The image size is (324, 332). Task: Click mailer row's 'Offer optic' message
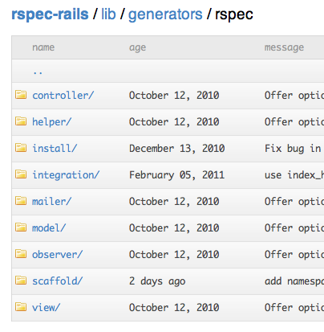294,202
